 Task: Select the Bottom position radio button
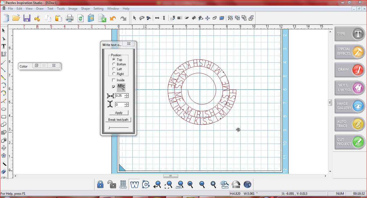coord(114,64)
